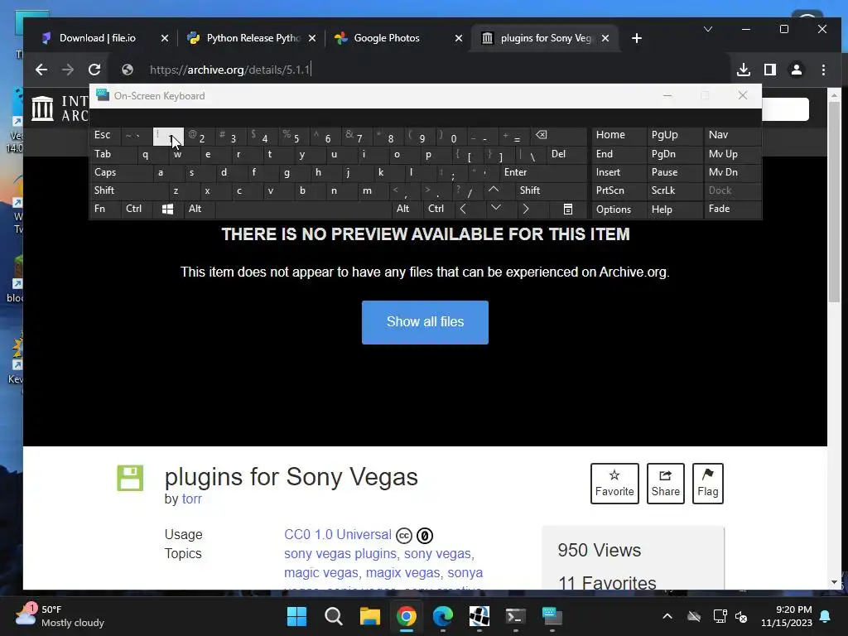Close the Python Release tab
This screenshot has height=636, width=848.
(x=312, y=38)
